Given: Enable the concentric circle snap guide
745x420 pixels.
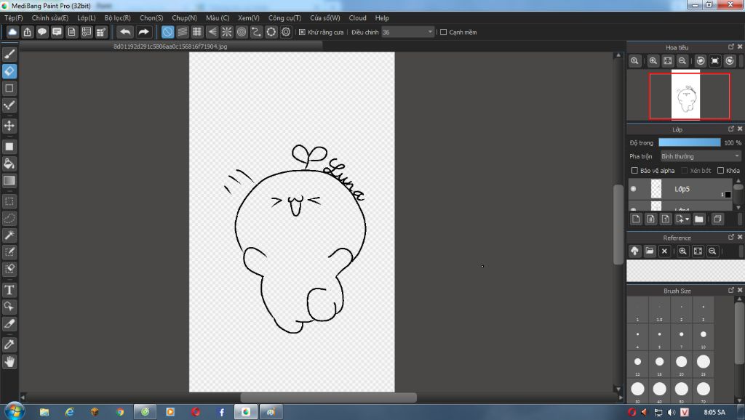Looking at the screenshot, I should tap(242, 32).
